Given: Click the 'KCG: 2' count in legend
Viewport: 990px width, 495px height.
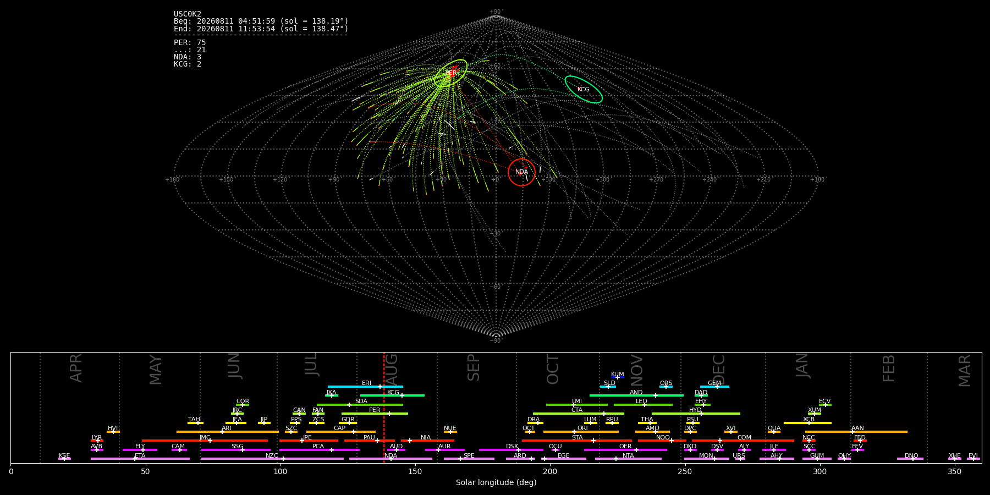Looking at the screenshot, I should click(x=188, y=64).
